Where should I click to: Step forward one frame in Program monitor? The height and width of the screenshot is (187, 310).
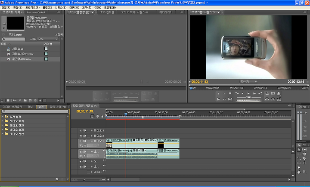click(254, 93)
